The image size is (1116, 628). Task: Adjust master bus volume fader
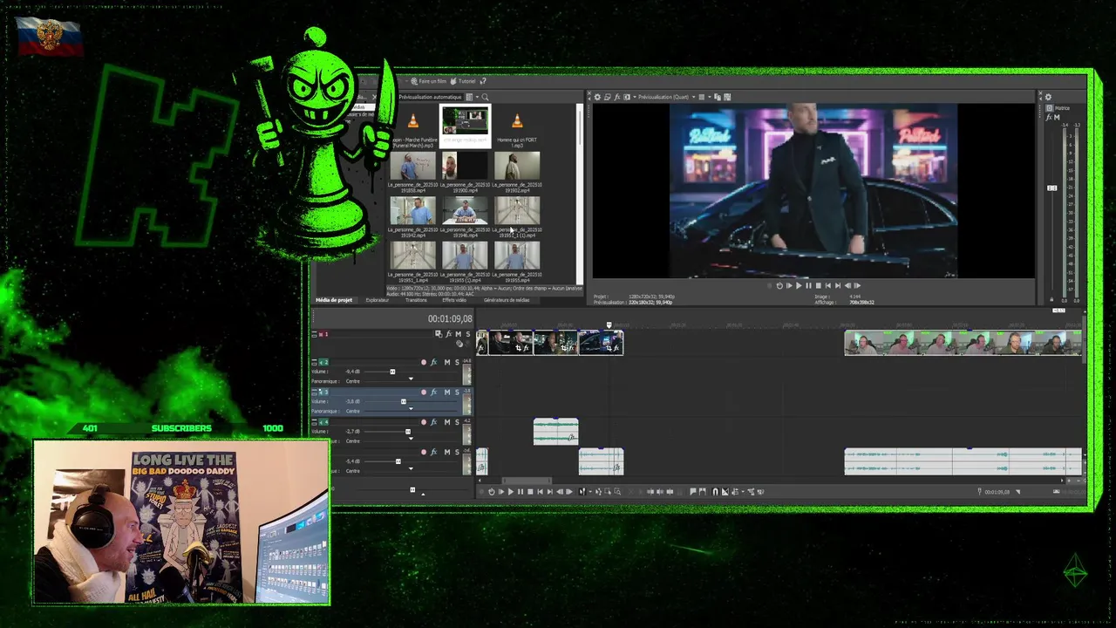(x=1051, y=188)
